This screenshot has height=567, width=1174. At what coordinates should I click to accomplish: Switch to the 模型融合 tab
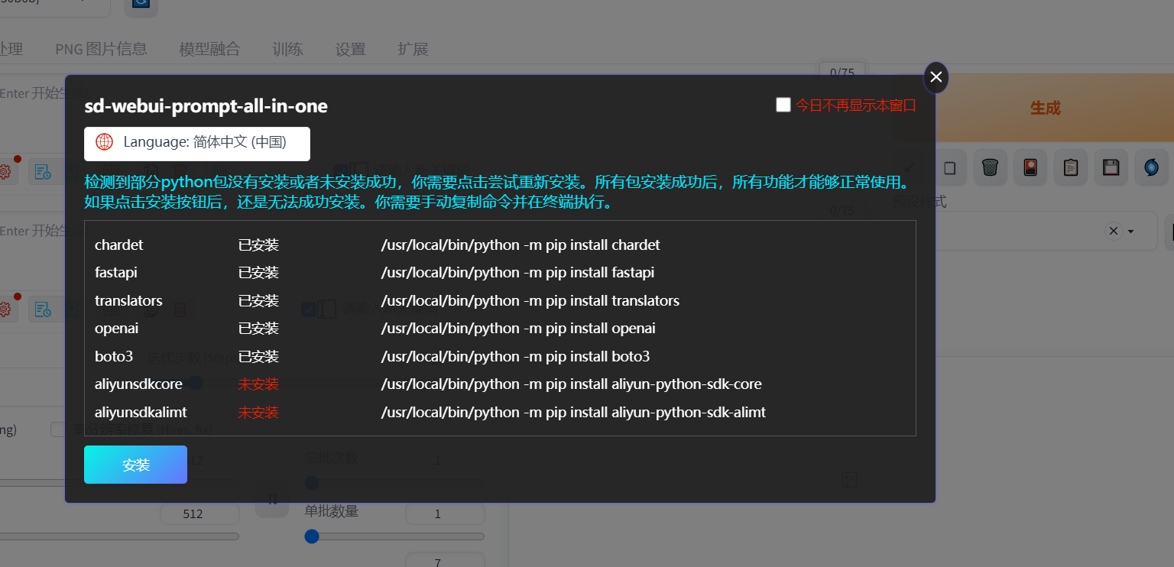click(209, 49)
